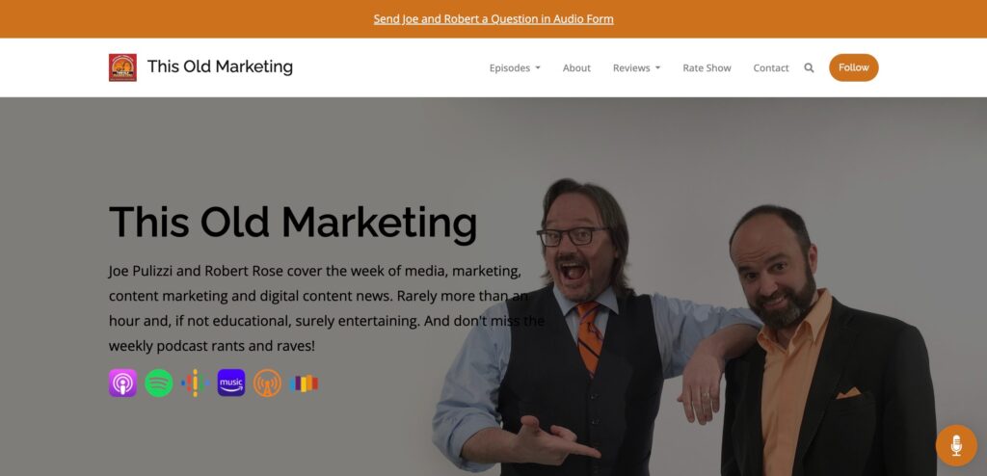Open the Google Podcasts icon

(x=195, y=383)
